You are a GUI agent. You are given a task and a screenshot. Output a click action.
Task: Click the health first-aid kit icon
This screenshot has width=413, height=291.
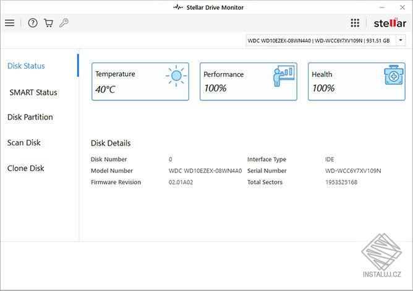click(393, 75)
